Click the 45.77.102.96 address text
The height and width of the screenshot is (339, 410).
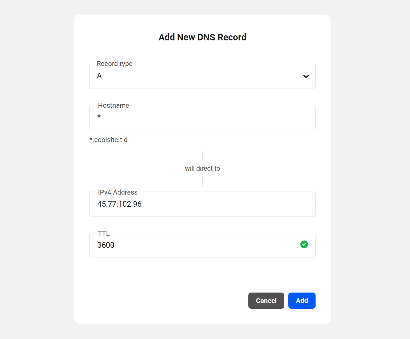tap(119, 204)
